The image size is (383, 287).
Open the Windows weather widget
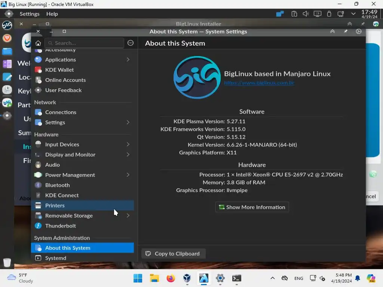[x=20, y=278]
